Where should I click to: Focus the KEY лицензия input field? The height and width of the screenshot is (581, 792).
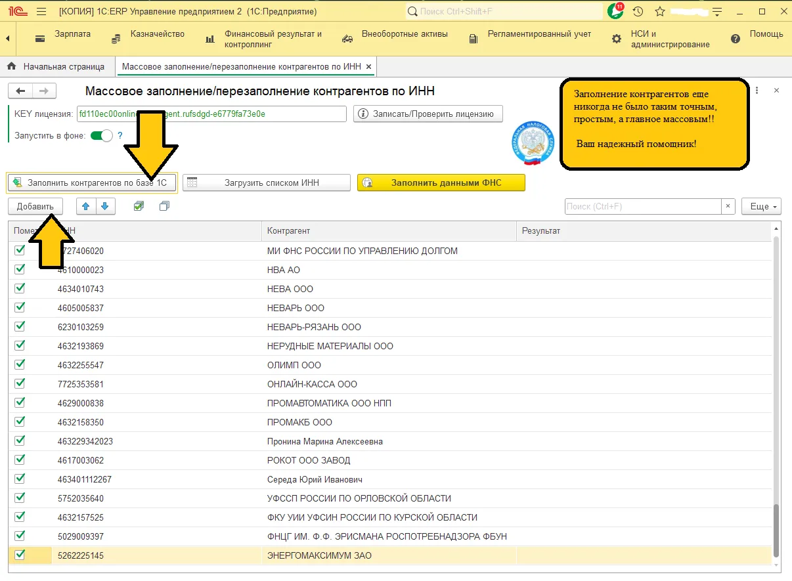(x=211, y=114)
